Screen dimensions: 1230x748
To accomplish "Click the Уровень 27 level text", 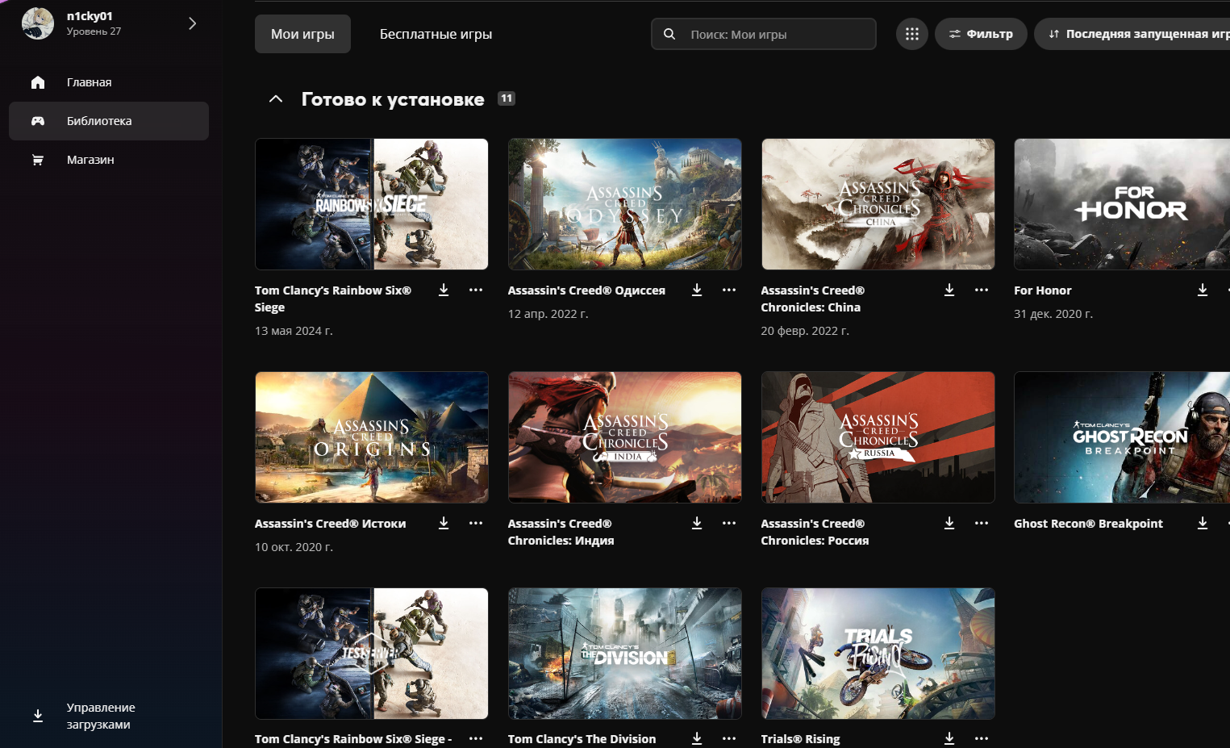I will tap(94, 31).
